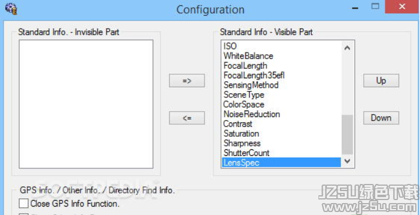Image resolution: width=420 pixels, height=215 pixels.
Task: Select the highlighted LensSpec entry
Action: pyautogui.click(x=281, y=162)
